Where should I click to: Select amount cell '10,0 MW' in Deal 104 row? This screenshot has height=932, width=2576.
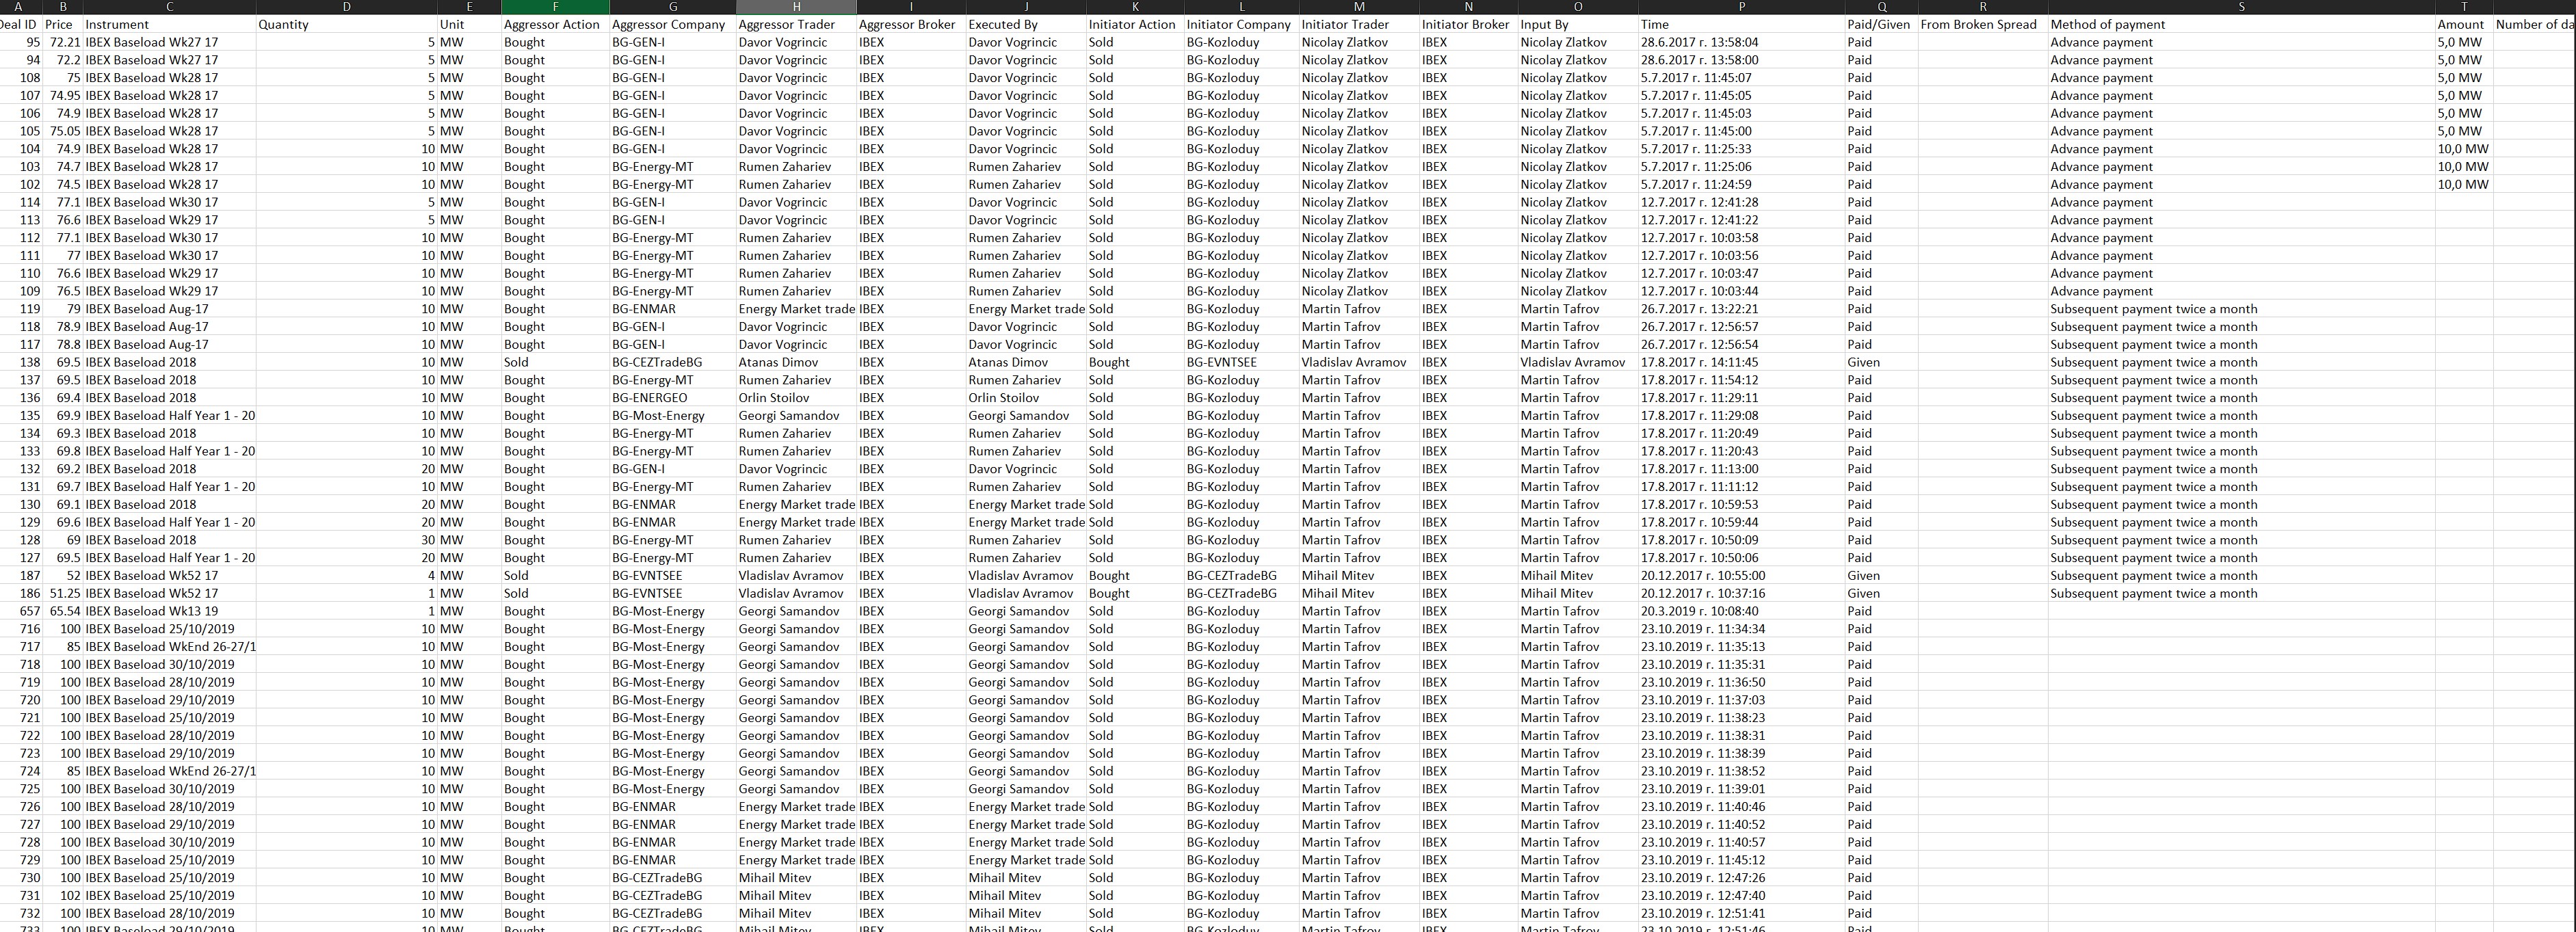2464,149
